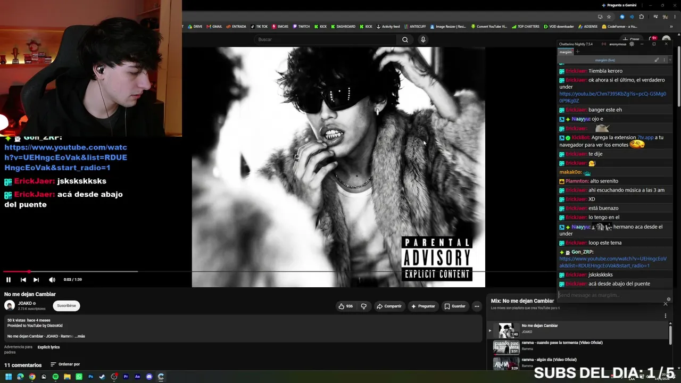Open Premiere Pro from the taskbar

[126, 377]
